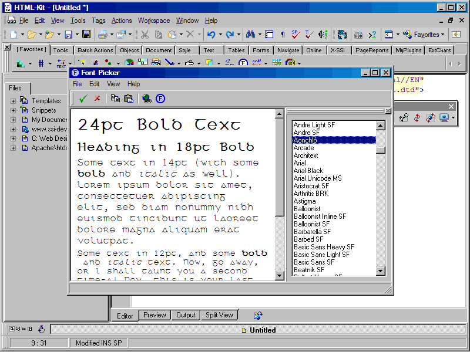Switch to the Split View tab
The height and width of the screenshot is (352, 470).
219,315
